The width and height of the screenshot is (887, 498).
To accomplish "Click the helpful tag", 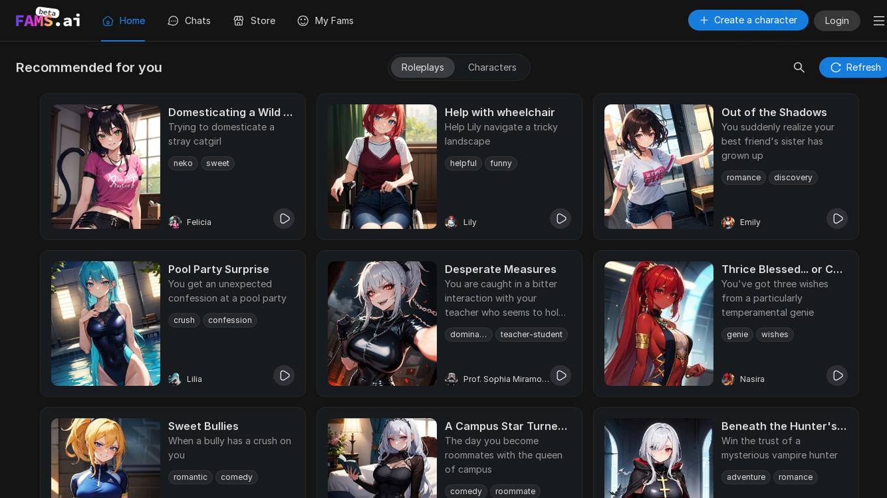I will (463, 164).
